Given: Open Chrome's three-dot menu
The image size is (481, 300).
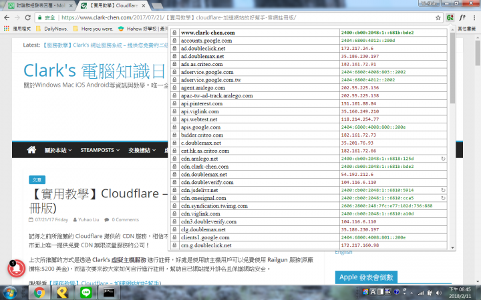Looking at the screenshot, I should (474, 18).
